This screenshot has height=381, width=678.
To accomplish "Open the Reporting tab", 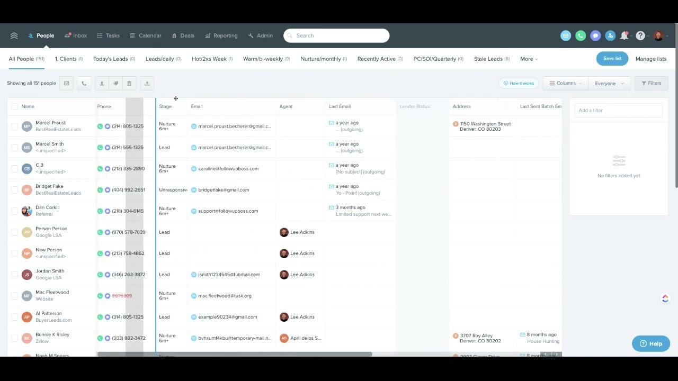I will 221,35.
